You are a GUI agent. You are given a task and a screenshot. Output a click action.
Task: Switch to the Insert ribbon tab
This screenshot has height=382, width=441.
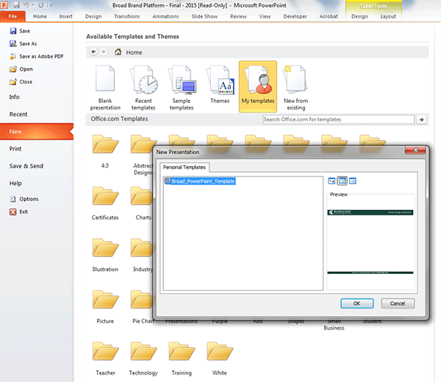tap(66, 17)
